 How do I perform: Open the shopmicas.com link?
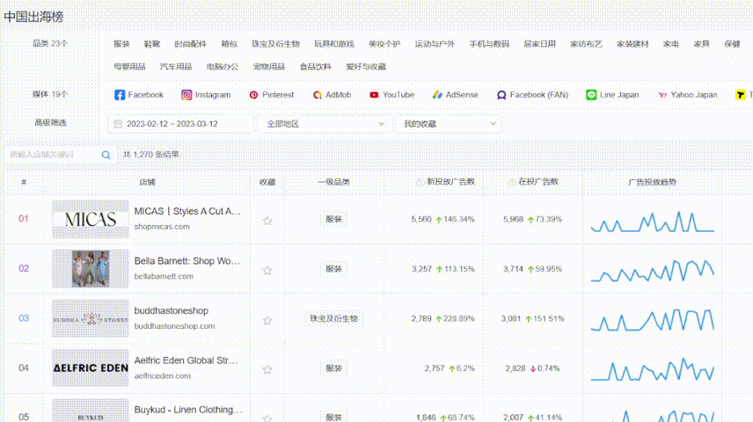(162, 227)
